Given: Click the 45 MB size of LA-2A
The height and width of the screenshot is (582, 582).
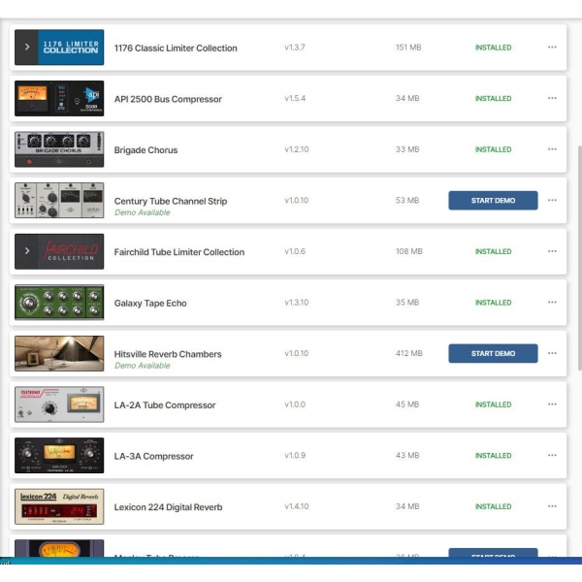Looking at the screenshot, I should [x=407, y=404].
